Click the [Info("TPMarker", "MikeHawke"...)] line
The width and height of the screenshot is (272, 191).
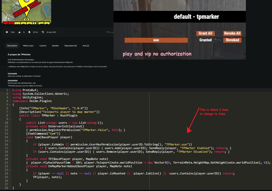tap(53, 108)
